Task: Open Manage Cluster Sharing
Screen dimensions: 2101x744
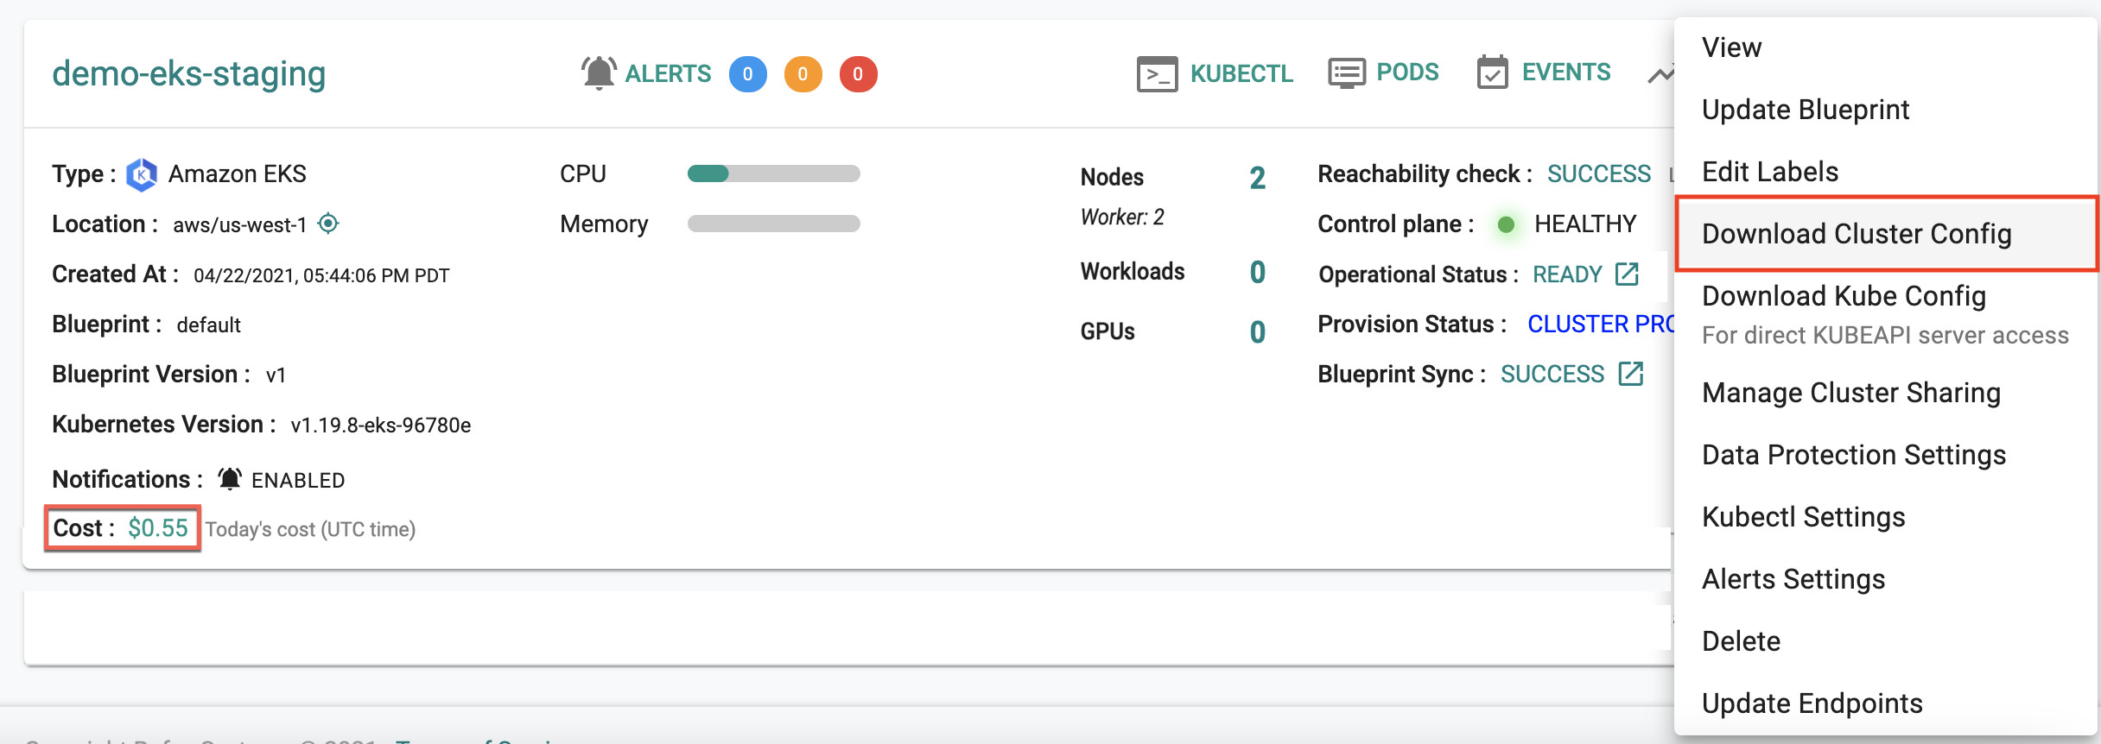Action: pyautogui.click(x=1886, y=393)
